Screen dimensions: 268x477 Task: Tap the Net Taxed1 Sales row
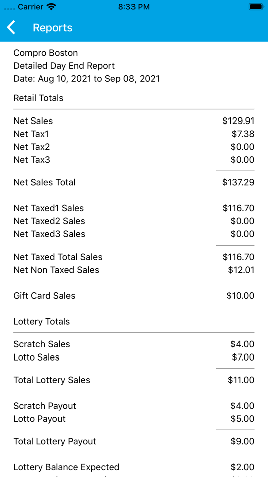pos(134,208)
